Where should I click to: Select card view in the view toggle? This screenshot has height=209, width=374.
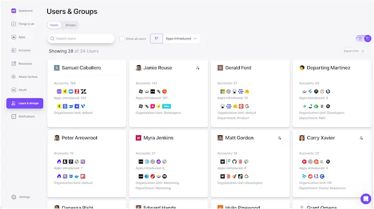(367, 38)
